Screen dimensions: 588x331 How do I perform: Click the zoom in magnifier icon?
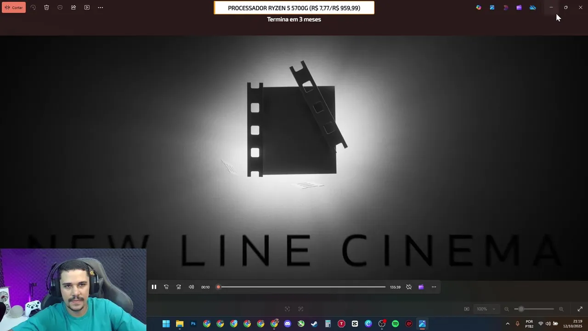(561, 309)
